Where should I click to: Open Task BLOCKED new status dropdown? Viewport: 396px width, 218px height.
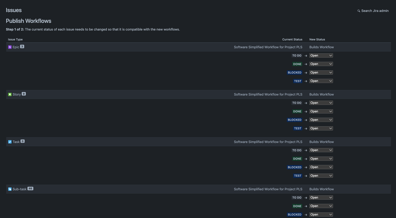[x=321, y=167]
